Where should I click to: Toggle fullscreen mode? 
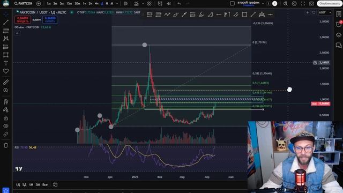click(x=303, y=4)
